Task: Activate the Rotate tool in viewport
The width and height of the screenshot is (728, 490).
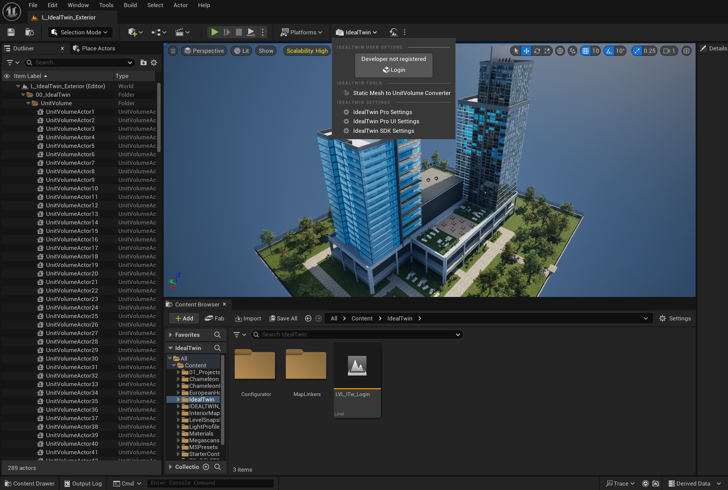Action: point(537,51)
